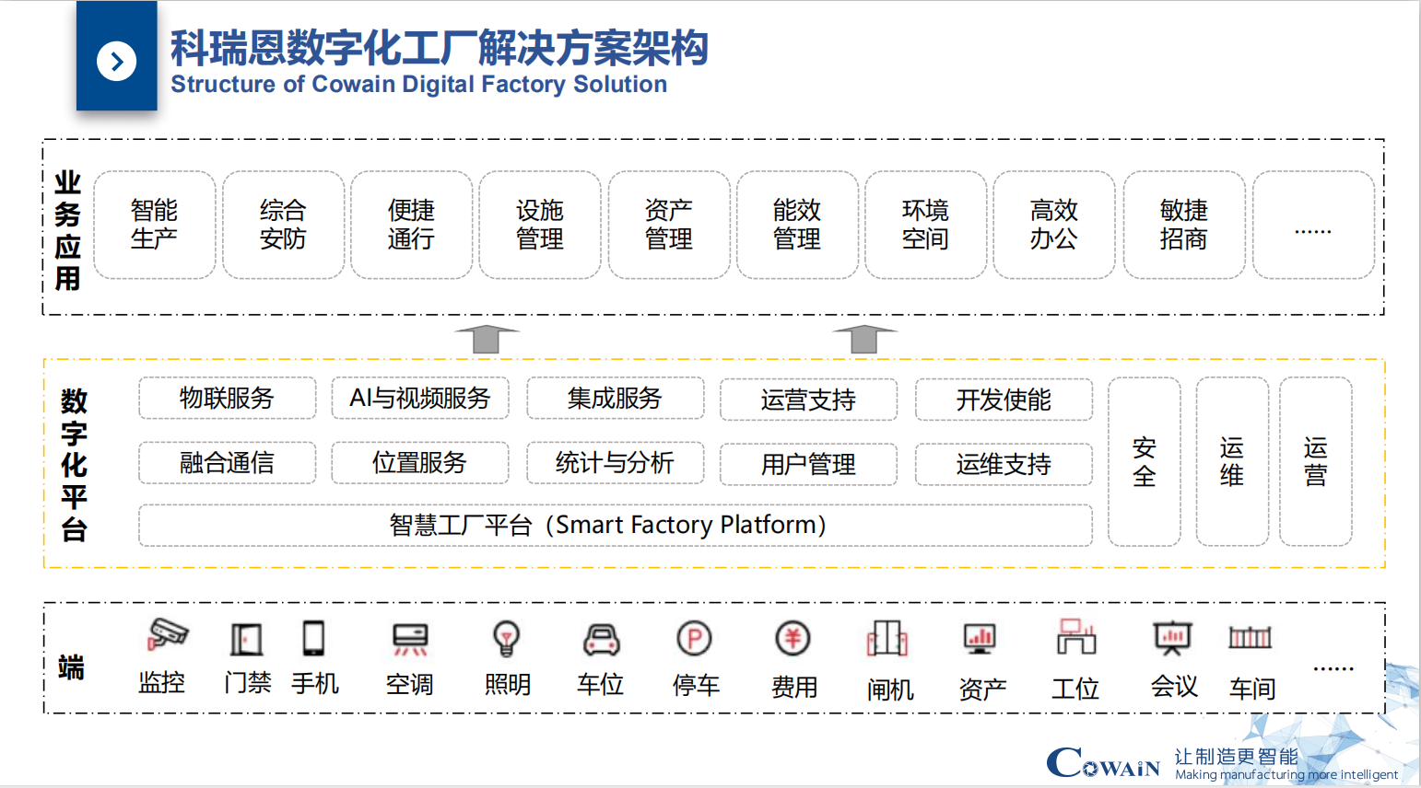The height and width of the screenshot is (788, 1421).
Task: Click the 智能生产 business application box
Action: (154, 225)
